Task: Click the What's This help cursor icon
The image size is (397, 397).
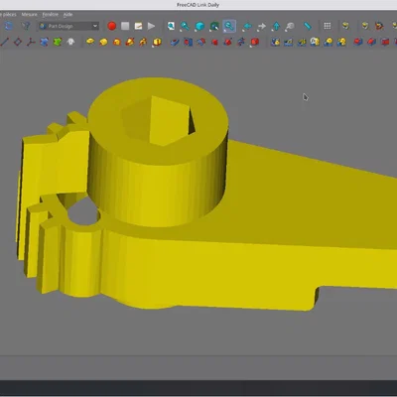Action: [x=25, y=26]
